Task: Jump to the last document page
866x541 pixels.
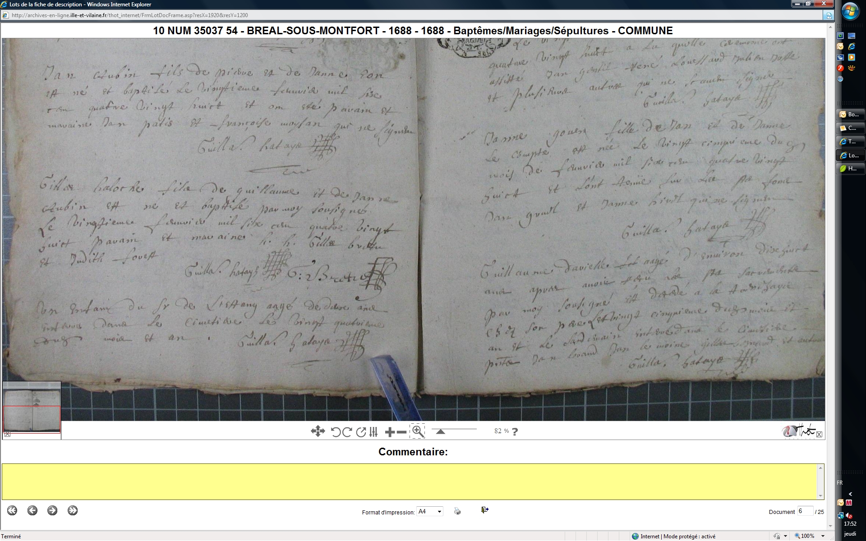Action: [73, 510]
